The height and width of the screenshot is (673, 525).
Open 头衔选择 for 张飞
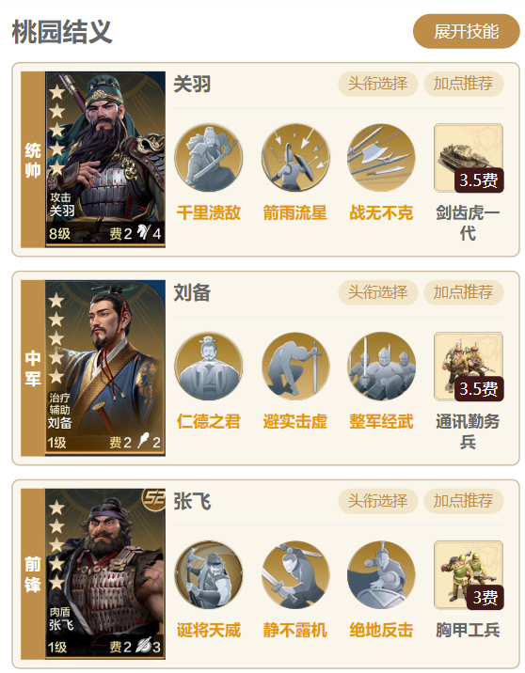377,501
